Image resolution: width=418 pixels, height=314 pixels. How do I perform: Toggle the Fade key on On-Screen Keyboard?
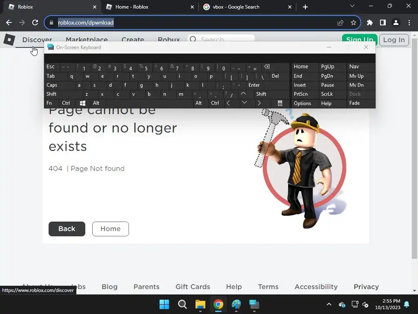360,103
